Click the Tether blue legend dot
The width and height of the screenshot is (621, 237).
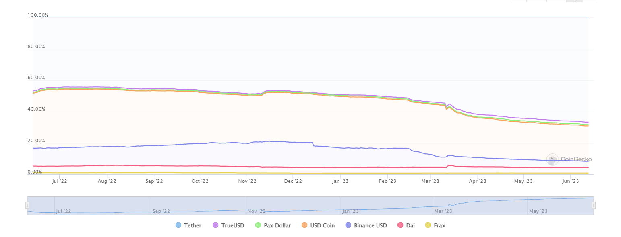point(178,225)
